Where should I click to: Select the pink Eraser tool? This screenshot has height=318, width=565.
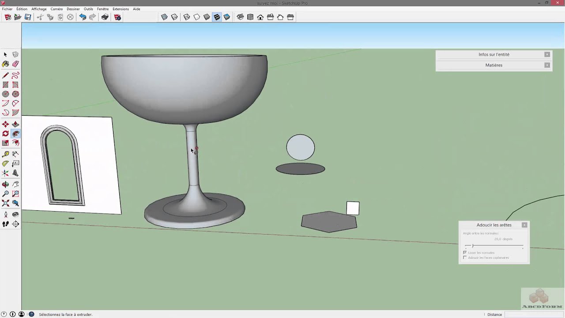15,64
